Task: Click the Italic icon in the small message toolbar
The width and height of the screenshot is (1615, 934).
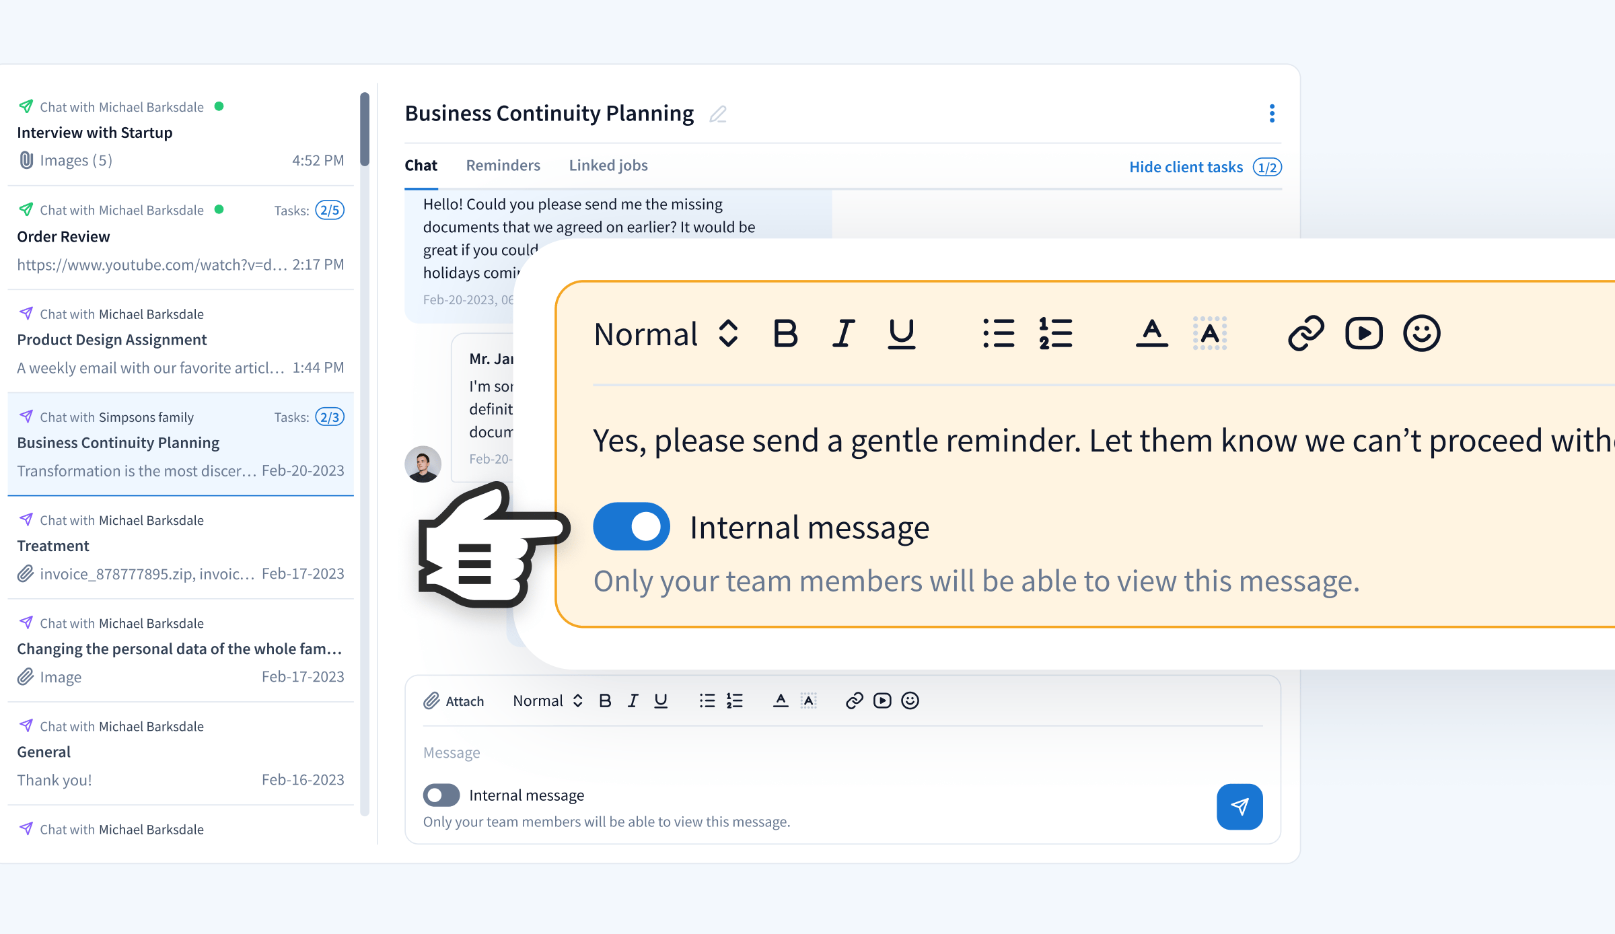Action: coord(633,700)
